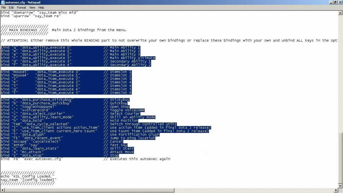Click the "dota_purchase_stickybuy" command
Viewport: 343px width, 193px height.
(x=47, y=100)
